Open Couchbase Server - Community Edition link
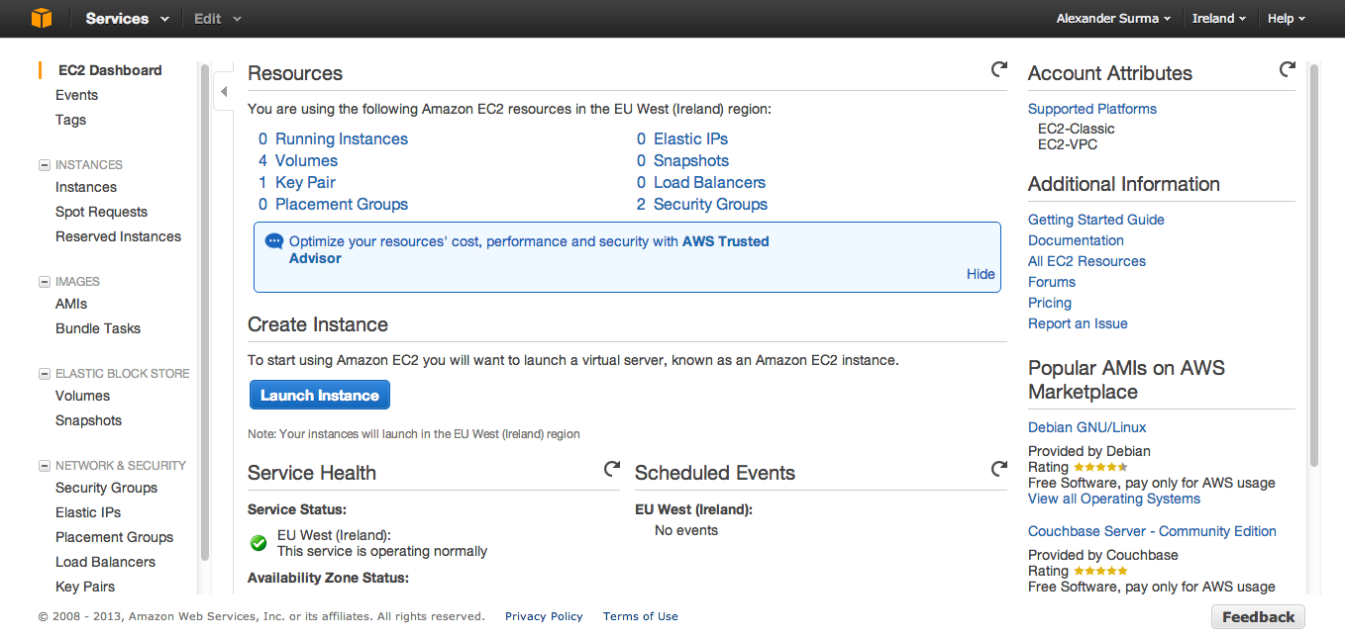Screen dimensions: 1345x637 point(1152,531)
